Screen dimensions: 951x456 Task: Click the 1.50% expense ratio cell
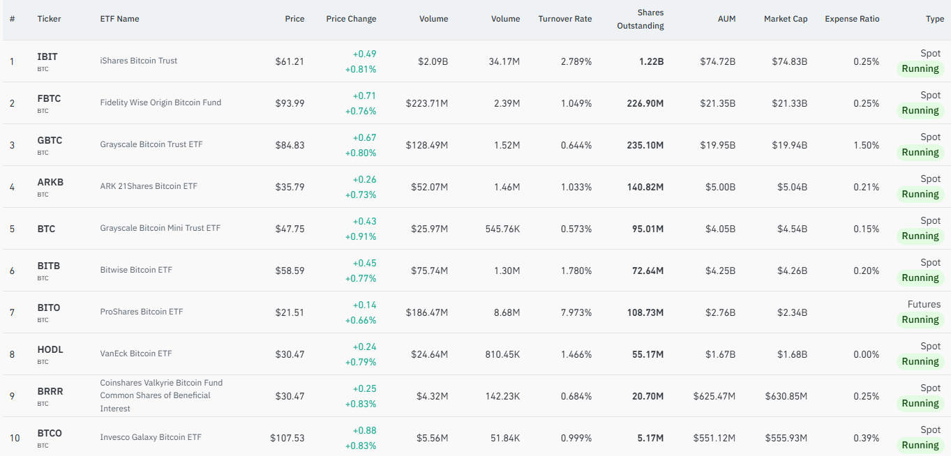tap(866, 145)
